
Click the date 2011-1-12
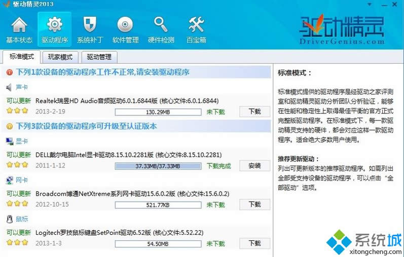click(50, 165)
